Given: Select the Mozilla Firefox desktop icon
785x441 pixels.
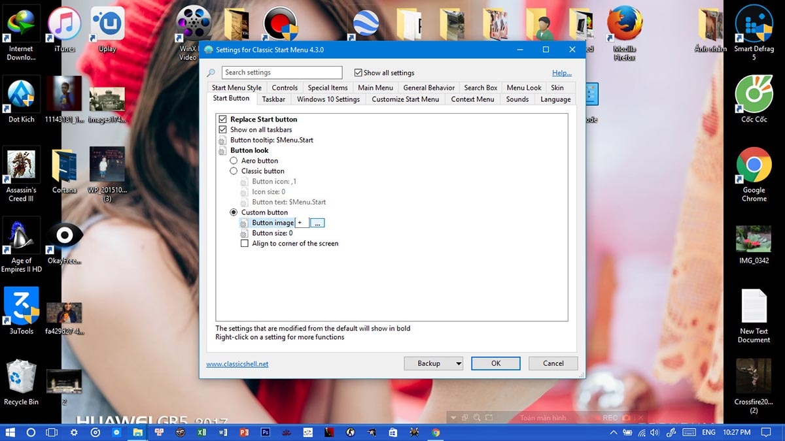Looking at the screenshot, I should click(624, 33).
